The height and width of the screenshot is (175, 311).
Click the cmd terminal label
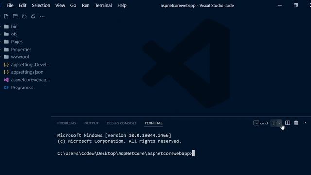264,123
